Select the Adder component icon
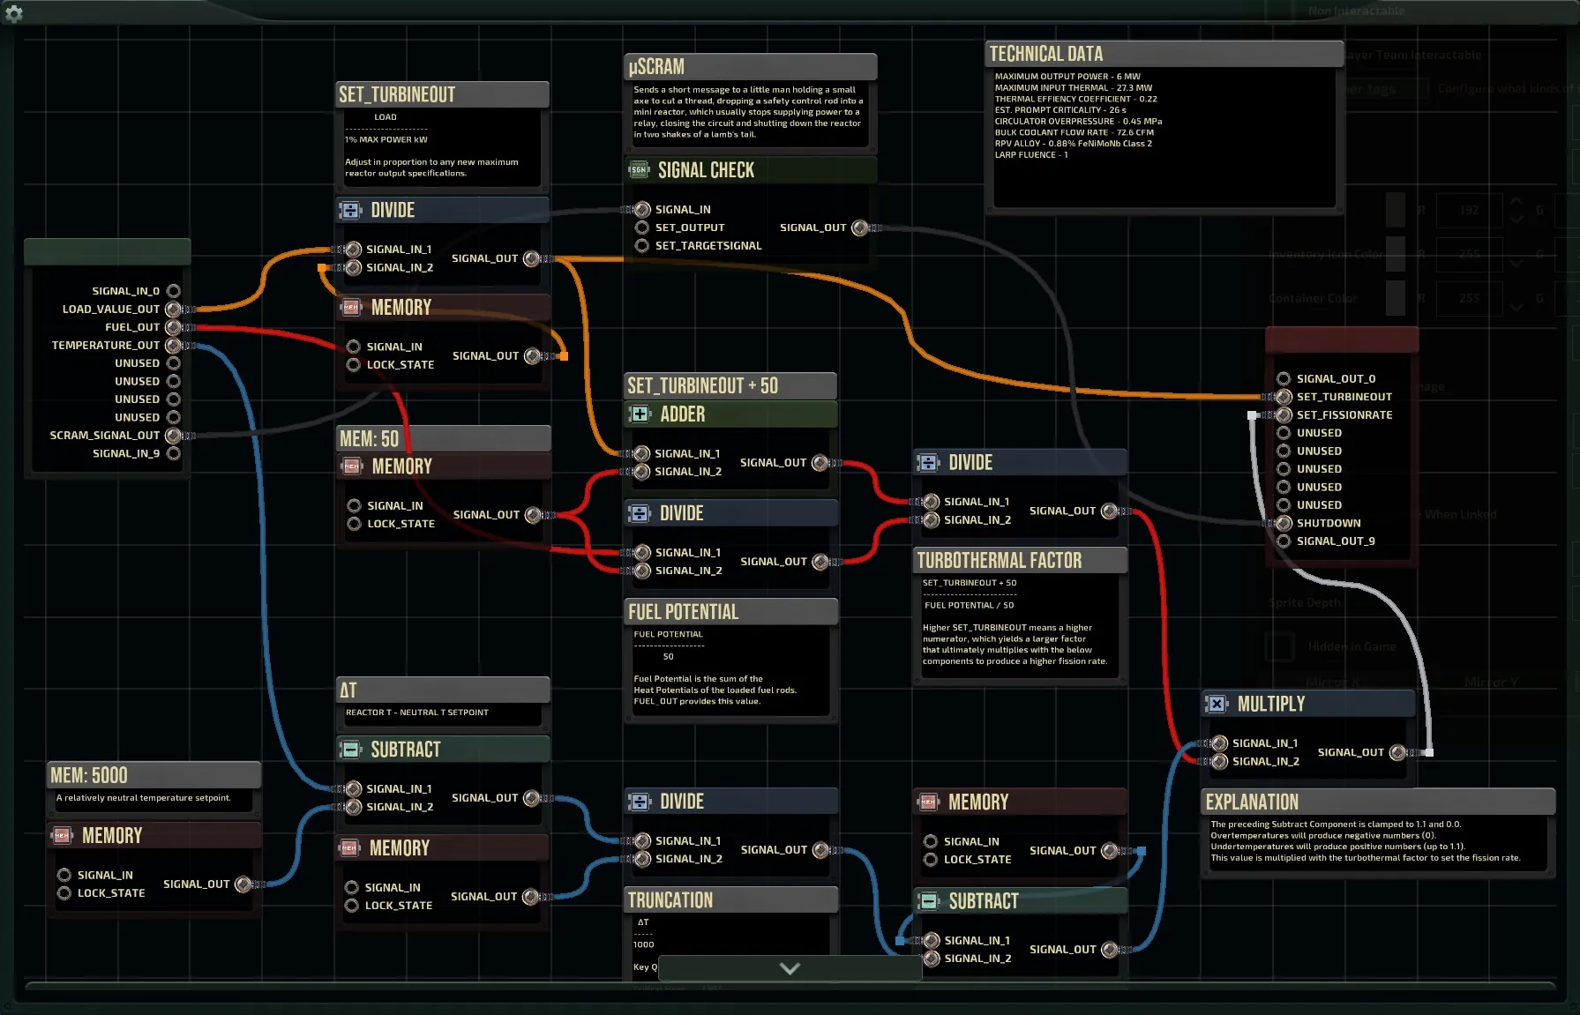Viewport: 1580px width, 1015px height. (x=640, y=414)
